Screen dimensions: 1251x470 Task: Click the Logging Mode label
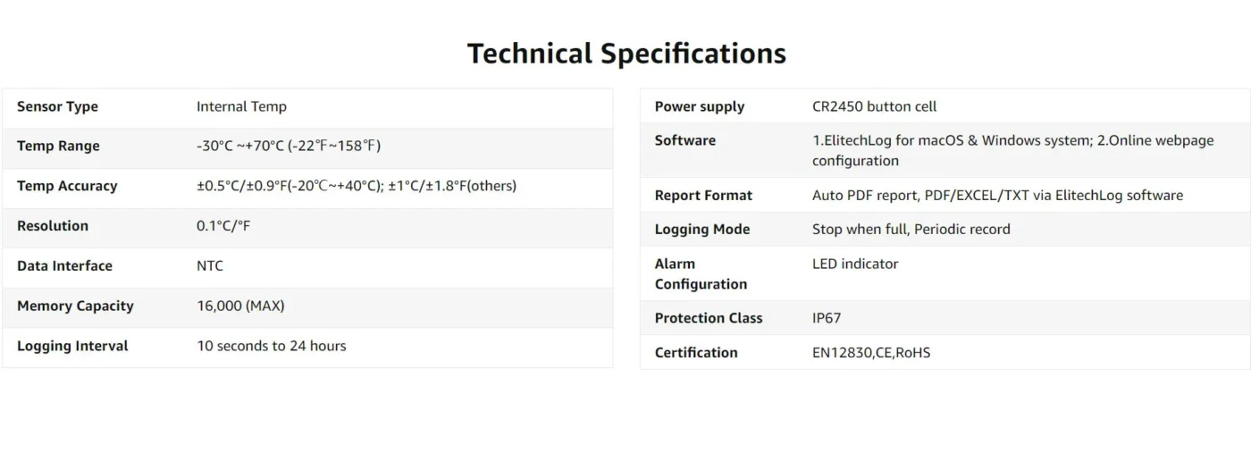click(702, 229)
